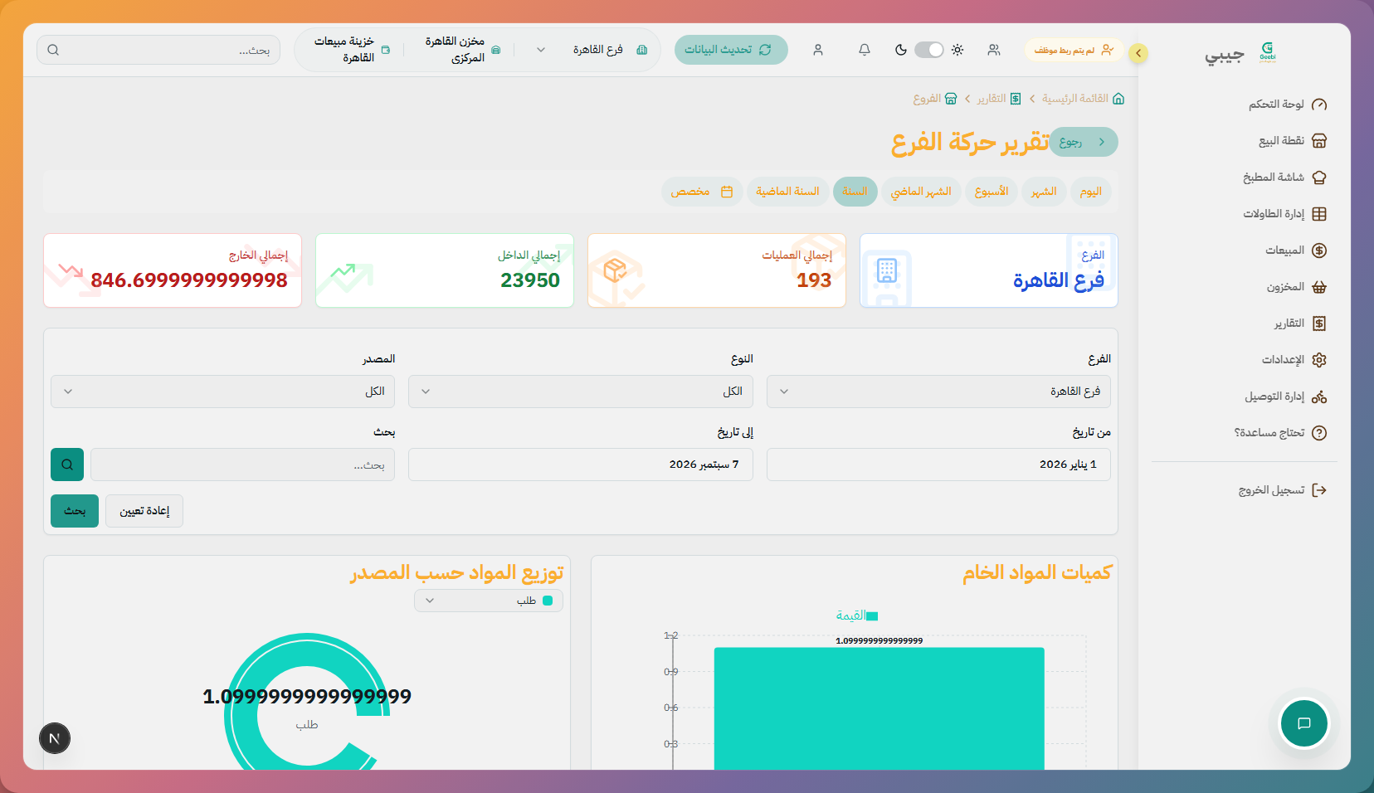Click the home icon in breadcrumb
This screenshot has height=793, width=1374.
pos(1118,99)
